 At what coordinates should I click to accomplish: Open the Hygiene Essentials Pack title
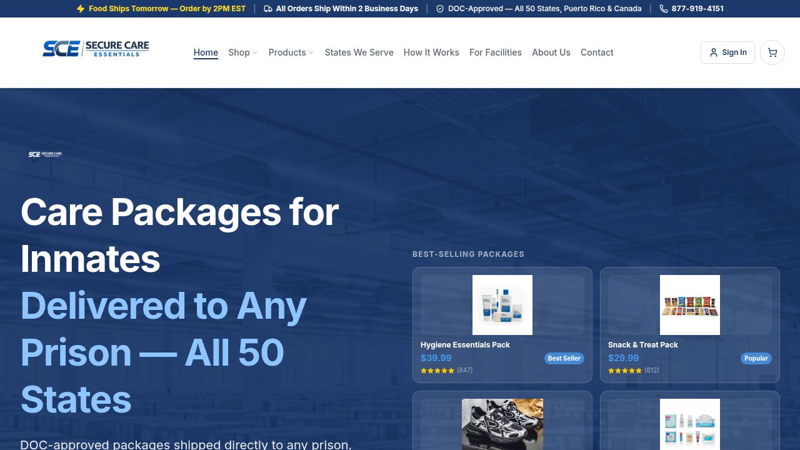point(465,345)
